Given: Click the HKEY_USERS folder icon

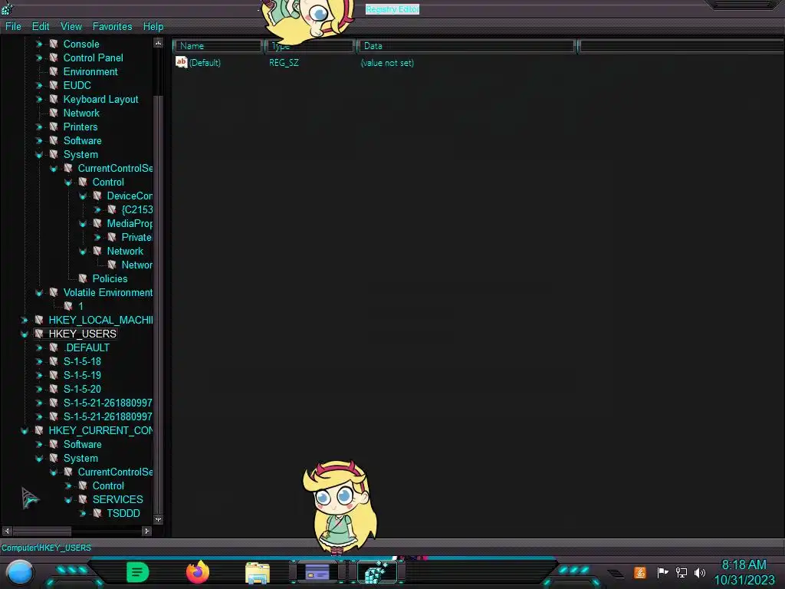Looking at the screenshot, I should pos(39,334).
